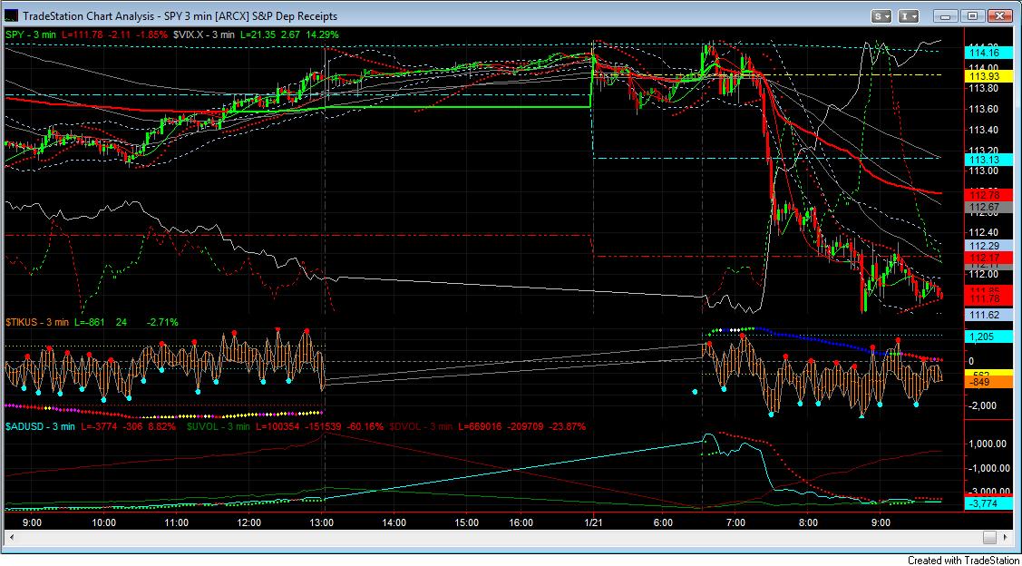Click the 7:00 time axis label
Viewport: 1022px width, 566px height.
pyautogui.click(x=735, y=522)
